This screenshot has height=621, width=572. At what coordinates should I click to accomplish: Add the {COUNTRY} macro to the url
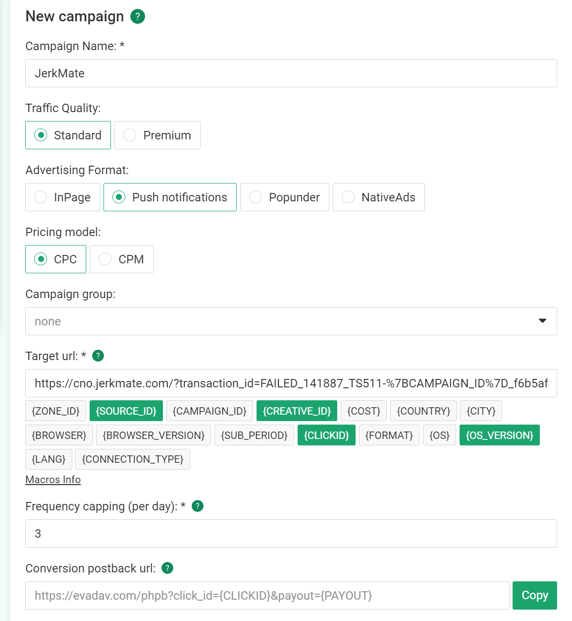coord(423,411)
